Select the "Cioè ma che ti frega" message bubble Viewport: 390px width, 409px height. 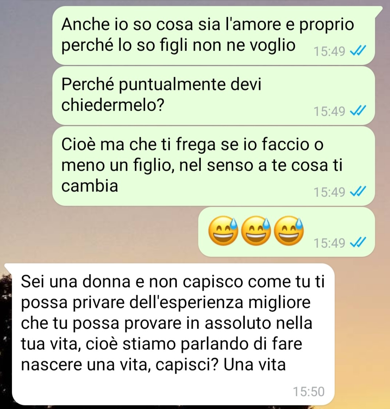coord(214,166)
